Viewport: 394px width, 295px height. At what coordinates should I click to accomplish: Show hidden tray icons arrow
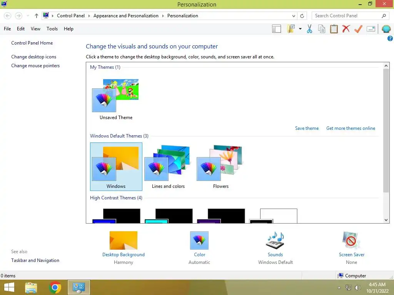coord(339,288)
